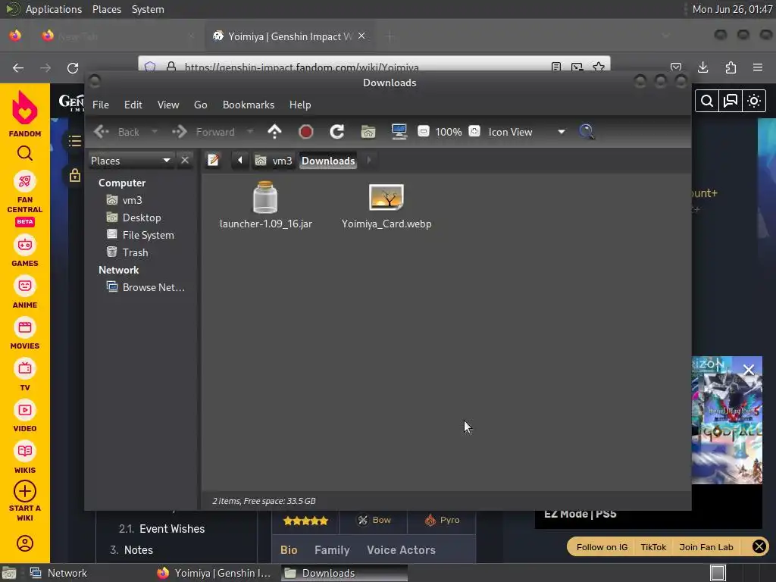Open file search magnifier icon
The width and height of the screenshot is (776, 582).
(587, 132)
